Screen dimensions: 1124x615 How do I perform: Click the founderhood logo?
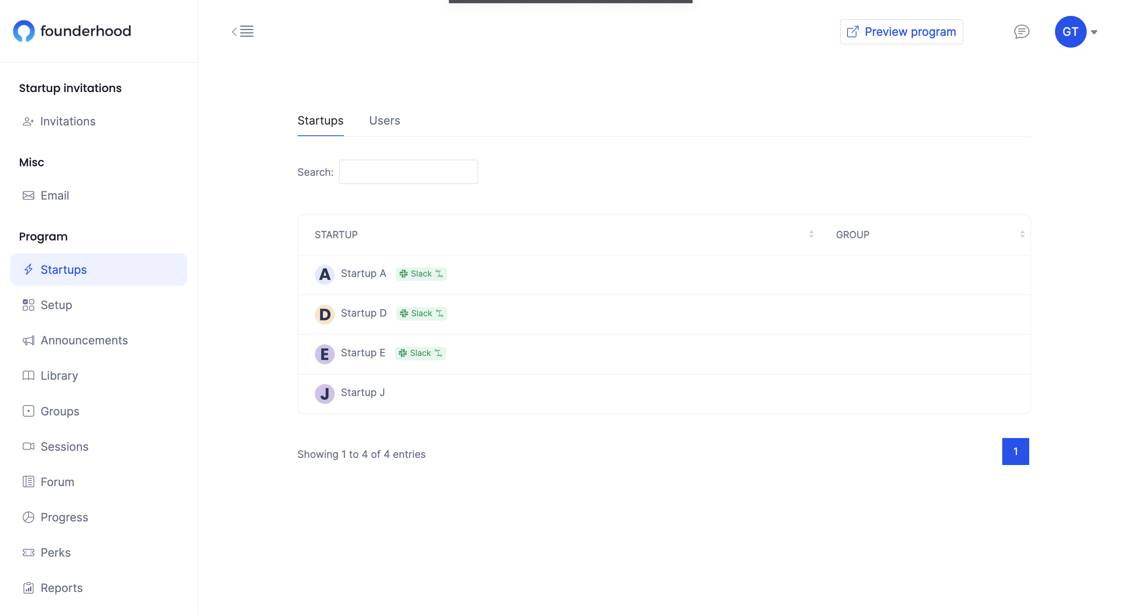tap(72, 31)
